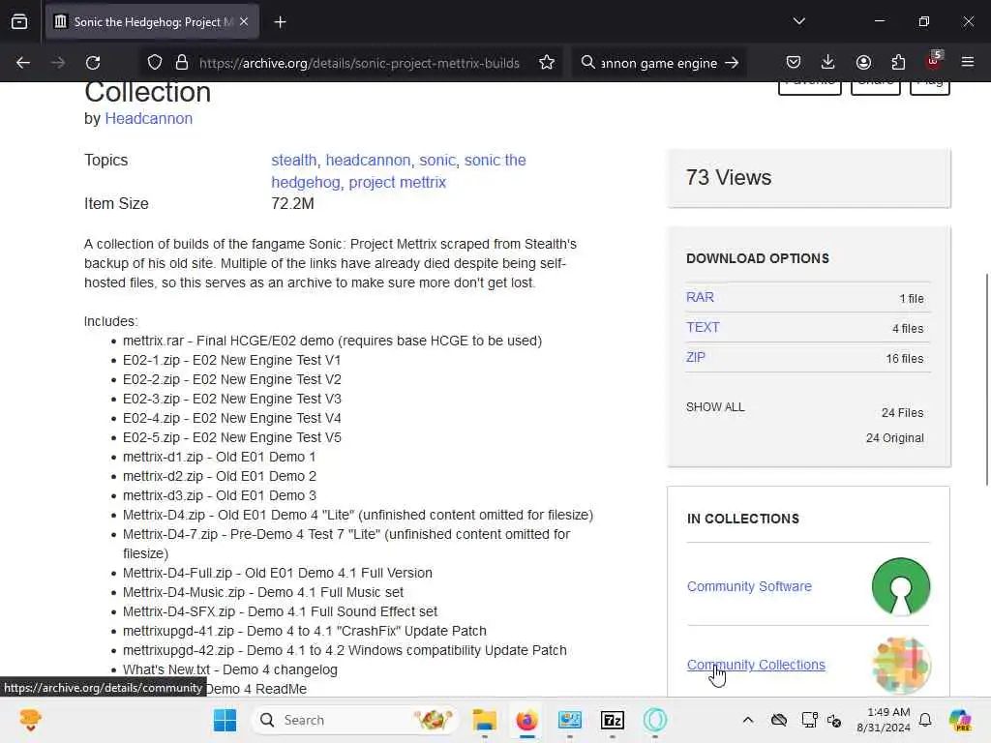Click the Community Collections colorful thumbnail
This screenshot has height=743, width=991.
[901, 665]
